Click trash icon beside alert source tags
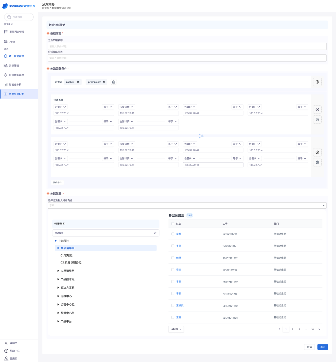The image size is (336, 362). click(114, 82)
